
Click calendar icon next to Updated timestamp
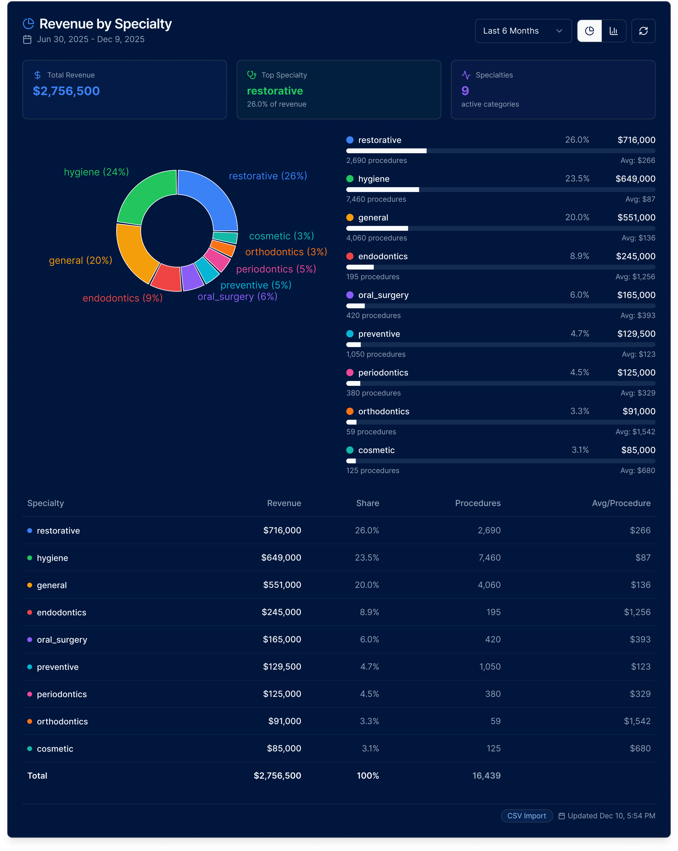click(x=562, y=816)
